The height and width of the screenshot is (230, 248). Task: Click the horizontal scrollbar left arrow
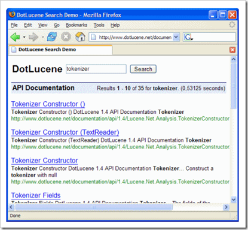tap(11, 207)
